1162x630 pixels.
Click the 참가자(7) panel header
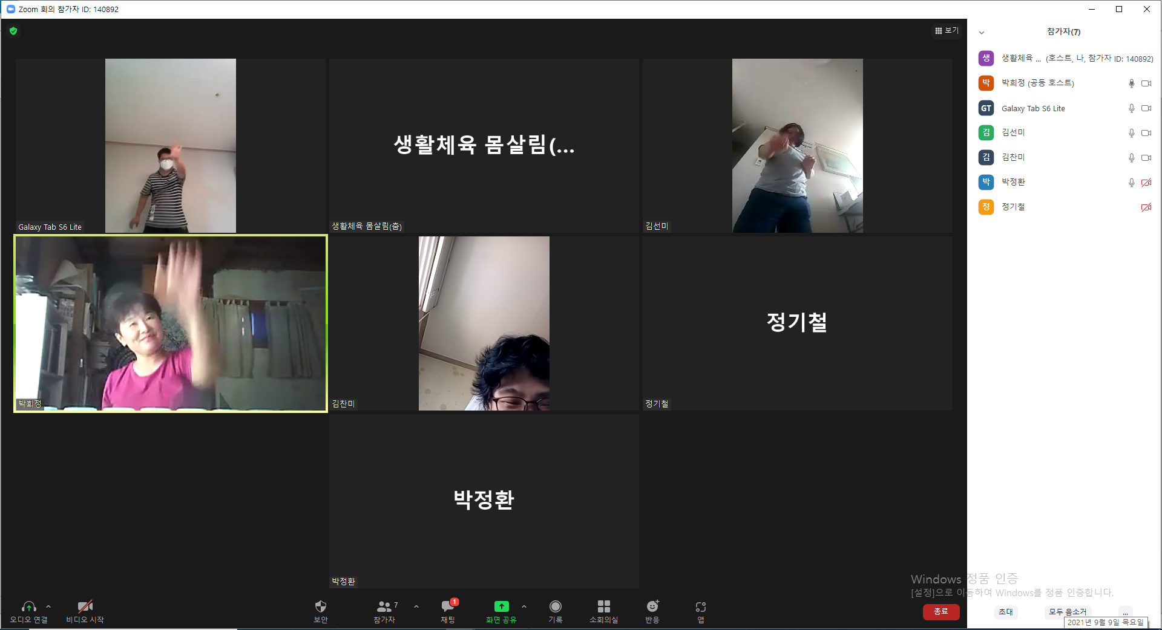1063,31
